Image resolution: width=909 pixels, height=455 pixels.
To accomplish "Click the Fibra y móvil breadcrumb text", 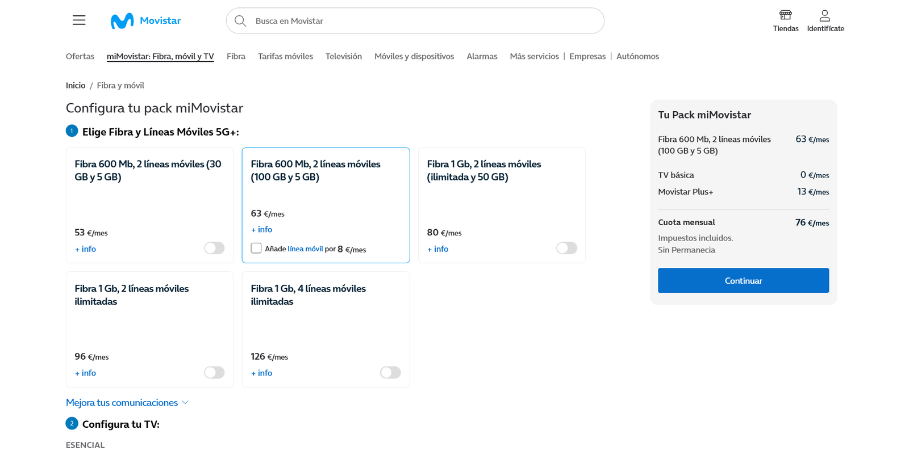I will (120, 85).
